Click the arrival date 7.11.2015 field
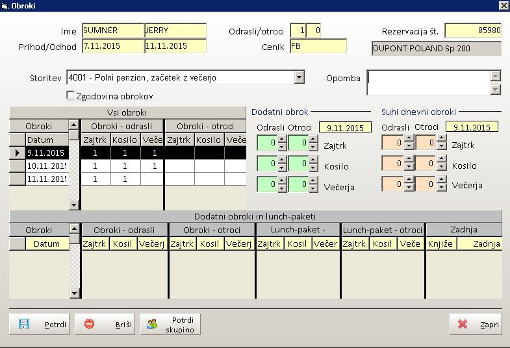This screenshot has width=510, height=348. point(113,46)
